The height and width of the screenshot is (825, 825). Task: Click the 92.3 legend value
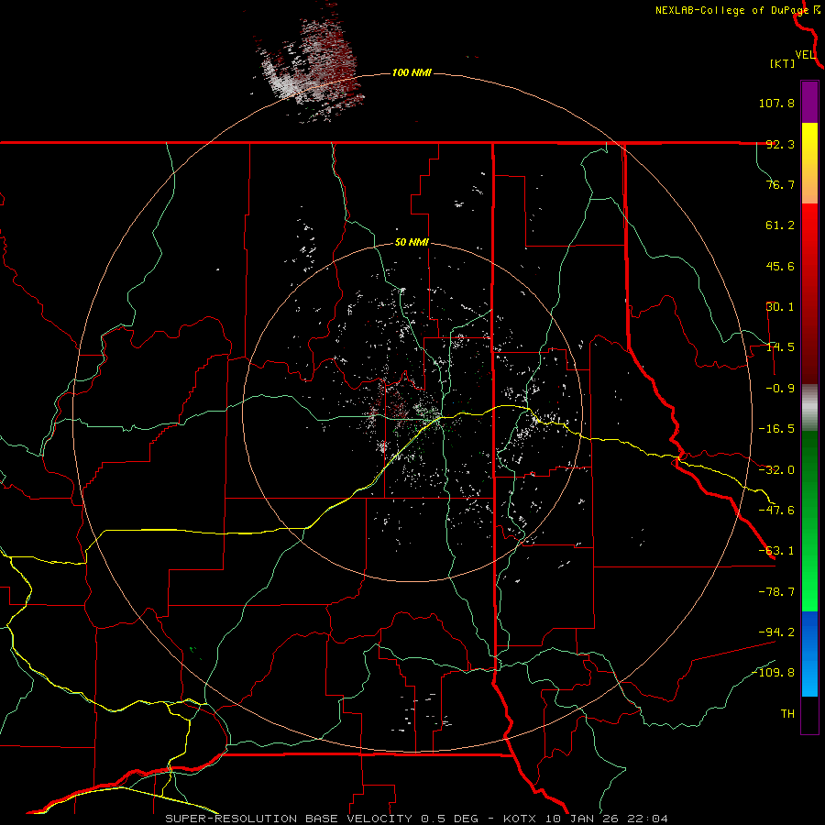coord(780,144)
